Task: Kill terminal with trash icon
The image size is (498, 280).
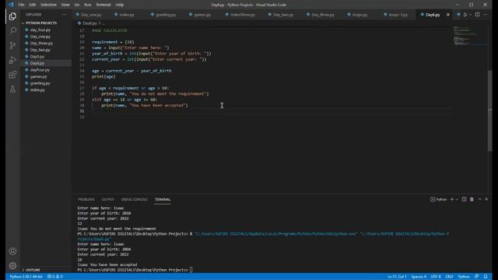Action: tap(472, 199)
